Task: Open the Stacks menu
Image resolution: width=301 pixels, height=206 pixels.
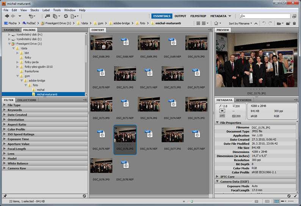Action: [34, 10]
